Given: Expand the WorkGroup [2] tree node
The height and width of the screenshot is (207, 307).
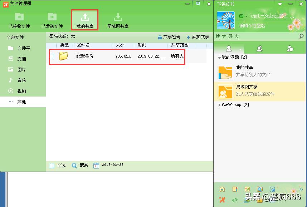Looking at the screenshot, I should [x=219, y=105].
